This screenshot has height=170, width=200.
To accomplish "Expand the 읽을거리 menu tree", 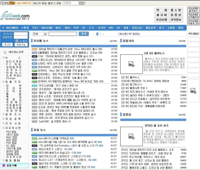I will coord(4,82).
